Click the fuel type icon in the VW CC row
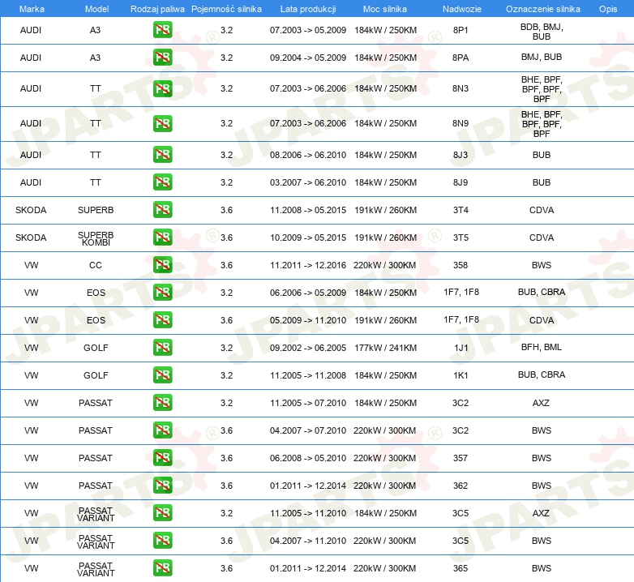 point(162,265)
